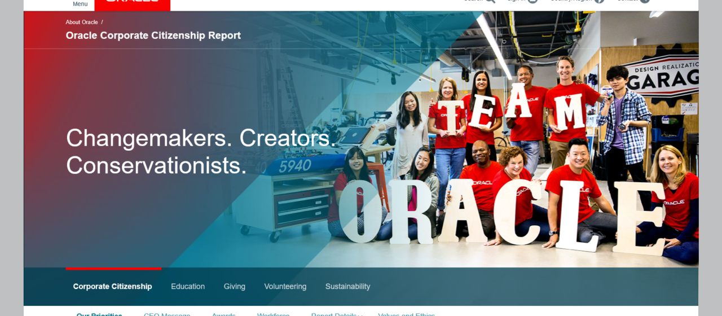Open the Values and Ethics link
Screen dimensions: 722x316
pos(407,314)
